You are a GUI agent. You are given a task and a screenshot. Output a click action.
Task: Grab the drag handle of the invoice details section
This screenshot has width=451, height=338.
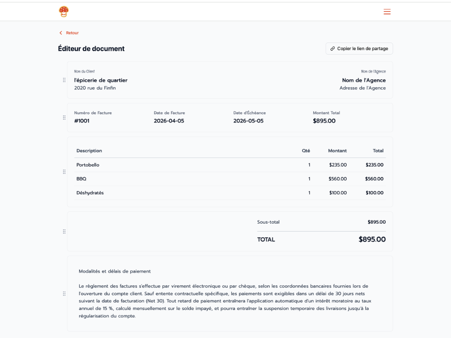point(64,118)
